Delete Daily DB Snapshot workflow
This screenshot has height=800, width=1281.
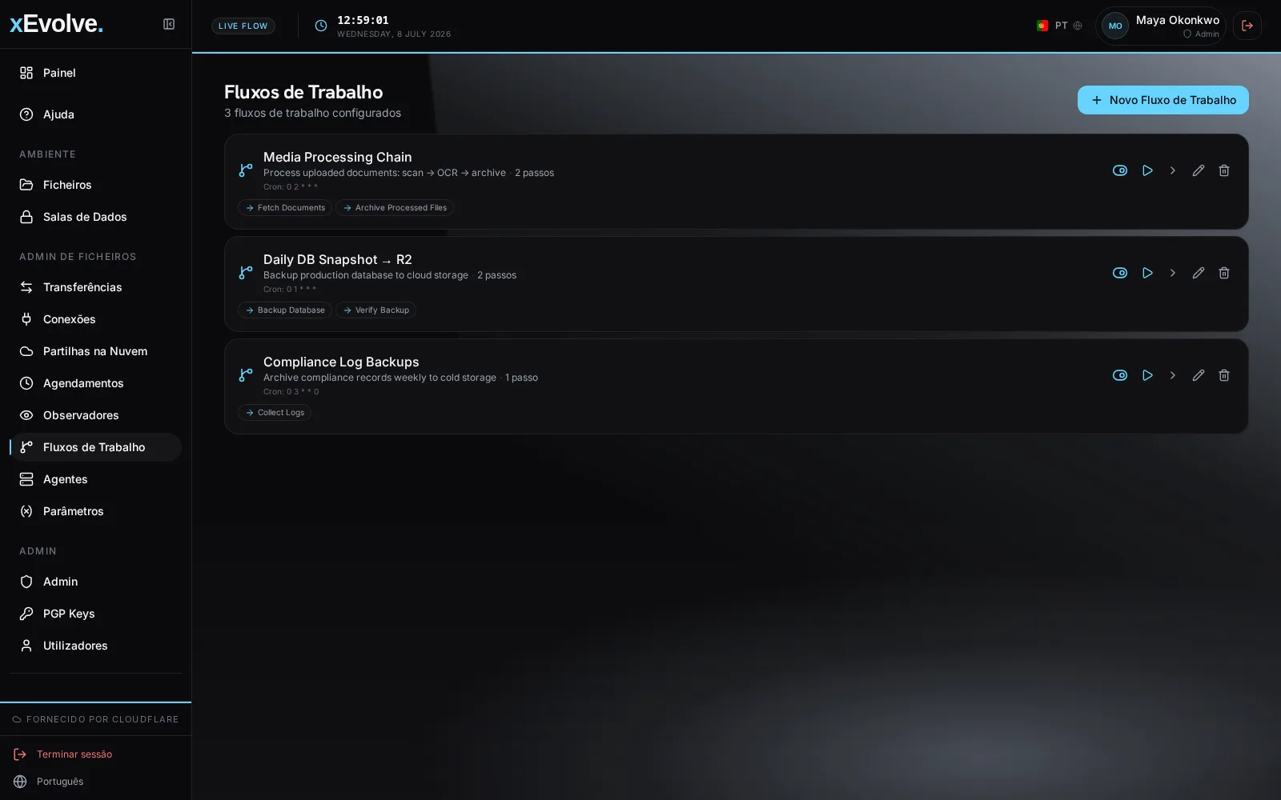click(1224, 273)
